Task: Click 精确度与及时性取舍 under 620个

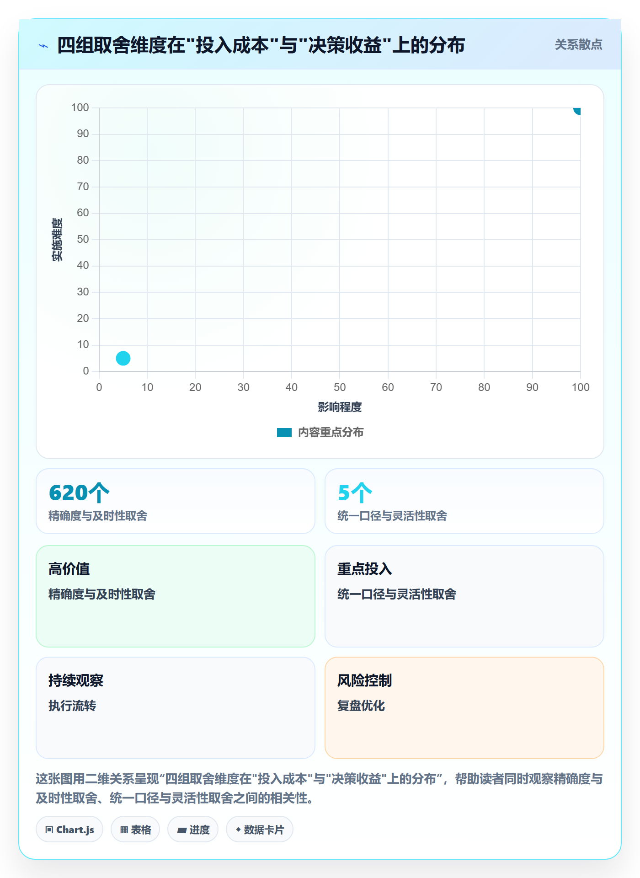Action: pyautogui.click(x=98, y=516)
